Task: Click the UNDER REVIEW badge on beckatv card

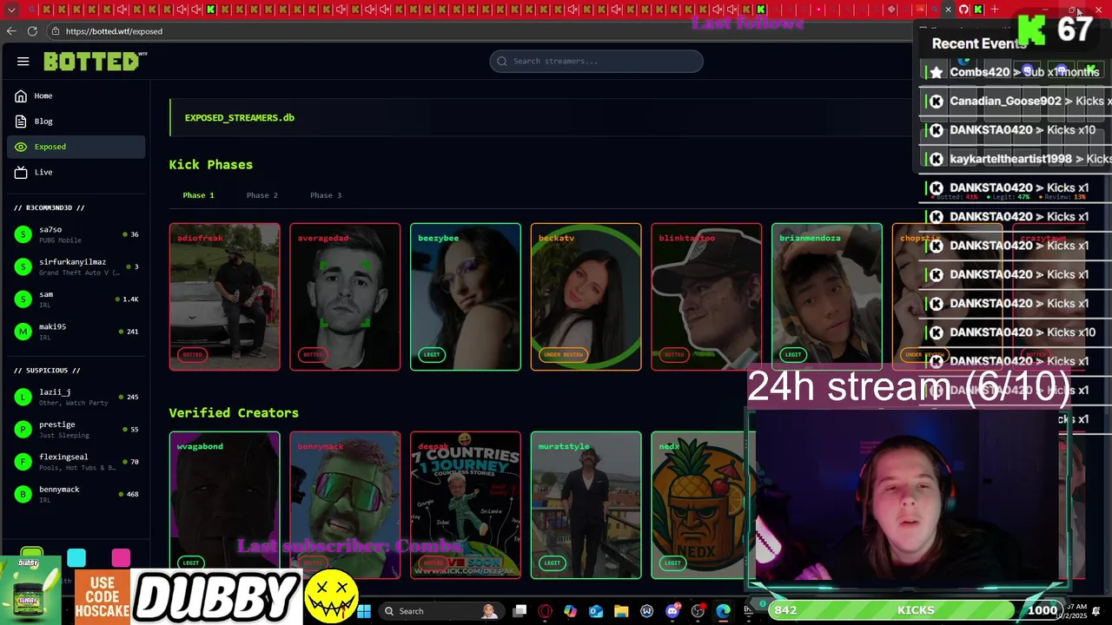Action: tap(563, 354)
